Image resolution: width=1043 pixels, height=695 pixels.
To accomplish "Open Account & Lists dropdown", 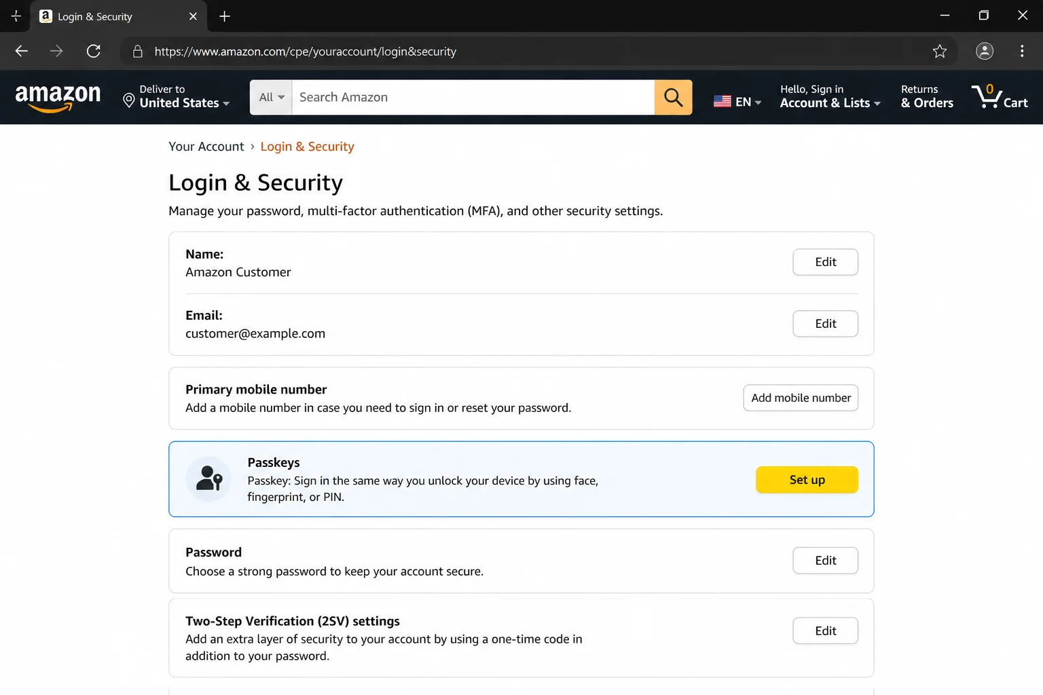I will (830, 96).
